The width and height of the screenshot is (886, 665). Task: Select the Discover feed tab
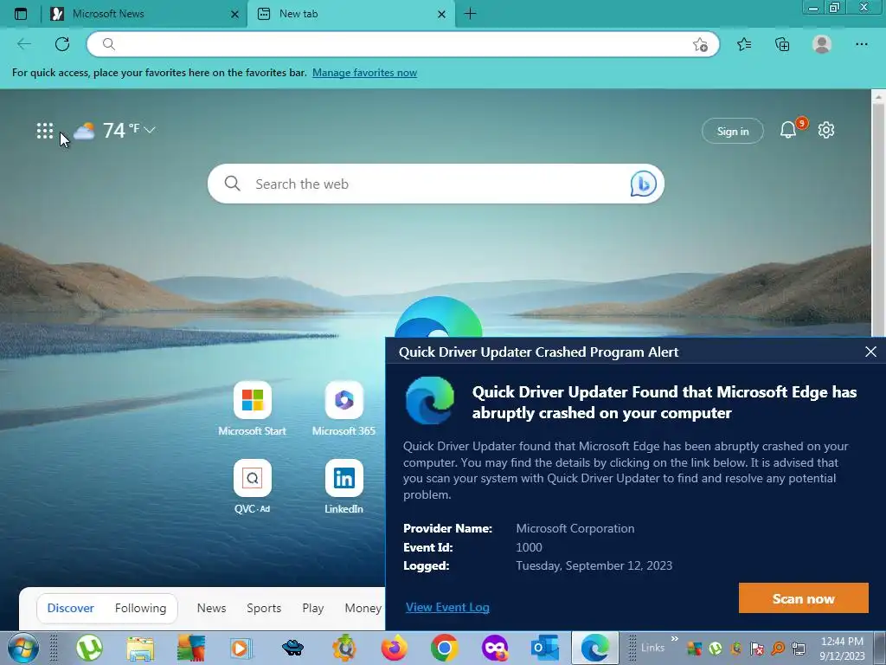71,608
